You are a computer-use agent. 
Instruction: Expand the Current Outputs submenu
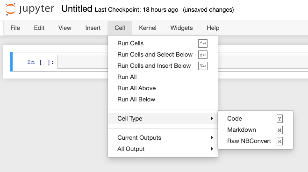coord(163,137)
